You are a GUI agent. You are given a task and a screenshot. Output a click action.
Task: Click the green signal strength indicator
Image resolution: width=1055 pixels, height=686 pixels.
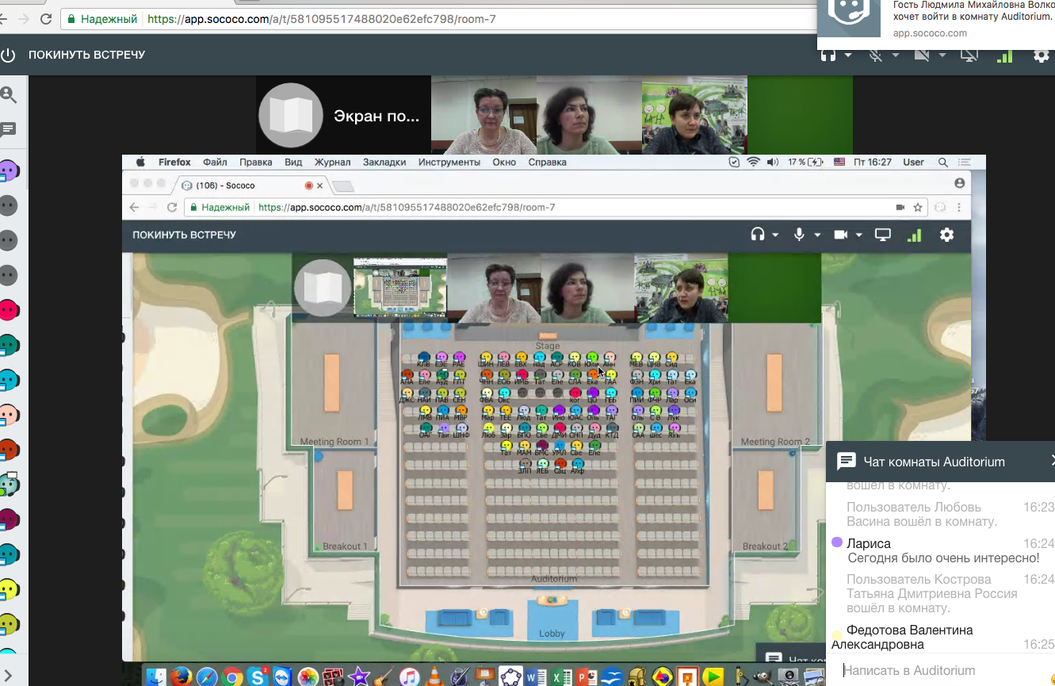(x=1004, y=56)
